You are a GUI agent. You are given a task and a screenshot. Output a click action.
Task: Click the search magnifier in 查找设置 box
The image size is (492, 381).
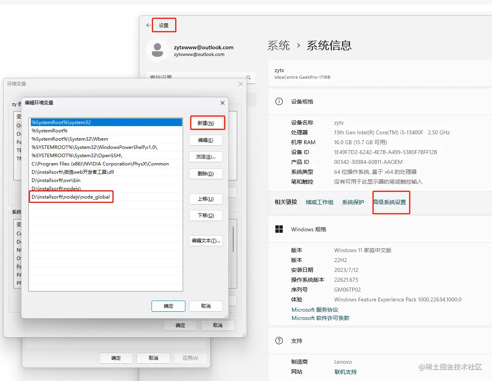pos(249,78)
